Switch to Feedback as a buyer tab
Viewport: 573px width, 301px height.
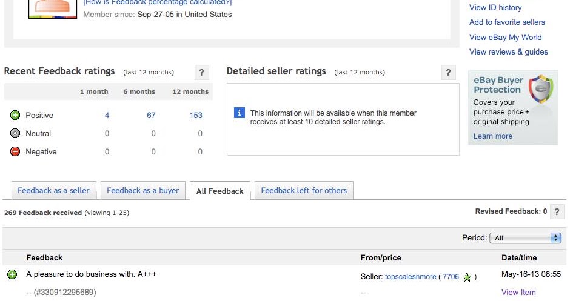(x=143, y=190)
